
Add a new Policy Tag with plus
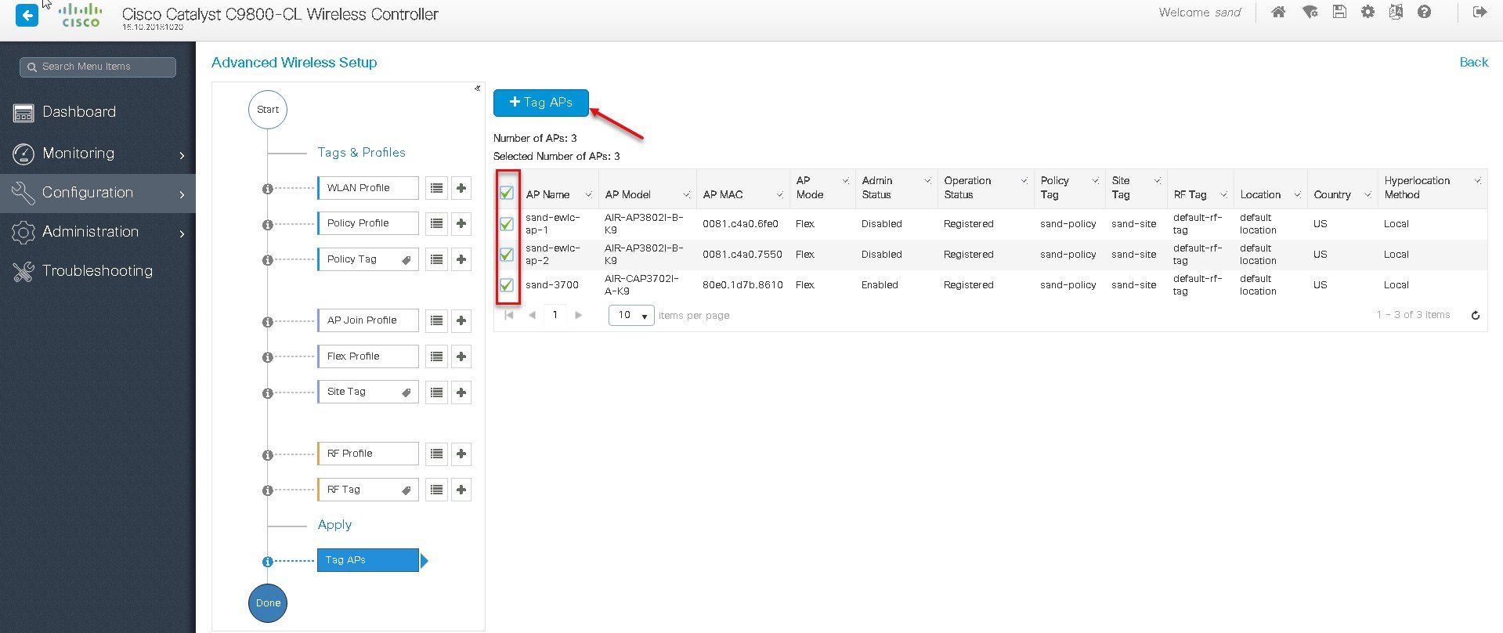(x=461, y=259)
